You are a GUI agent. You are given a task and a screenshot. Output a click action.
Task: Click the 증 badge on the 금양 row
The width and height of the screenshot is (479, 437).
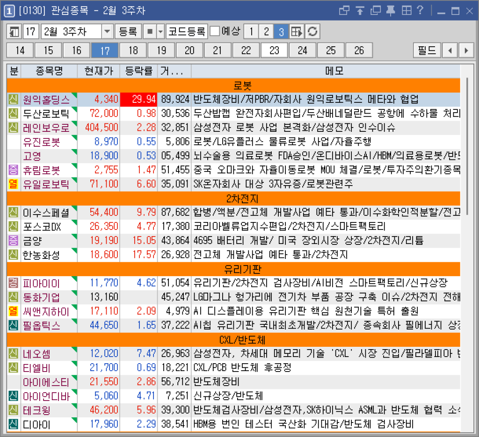click(13, 241)
